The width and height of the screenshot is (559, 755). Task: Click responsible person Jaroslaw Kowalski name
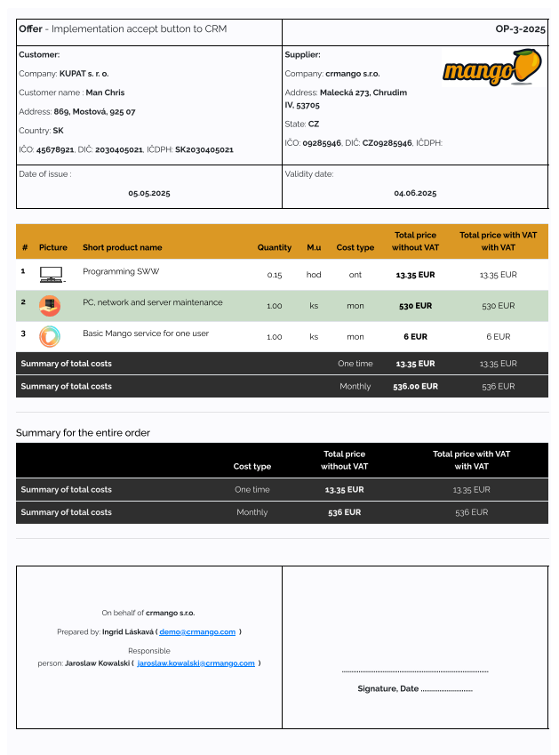pos(97,663)
